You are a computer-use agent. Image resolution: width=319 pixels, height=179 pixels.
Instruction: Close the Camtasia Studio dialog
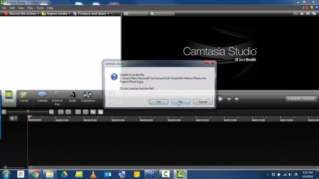(x=210, y=63)
